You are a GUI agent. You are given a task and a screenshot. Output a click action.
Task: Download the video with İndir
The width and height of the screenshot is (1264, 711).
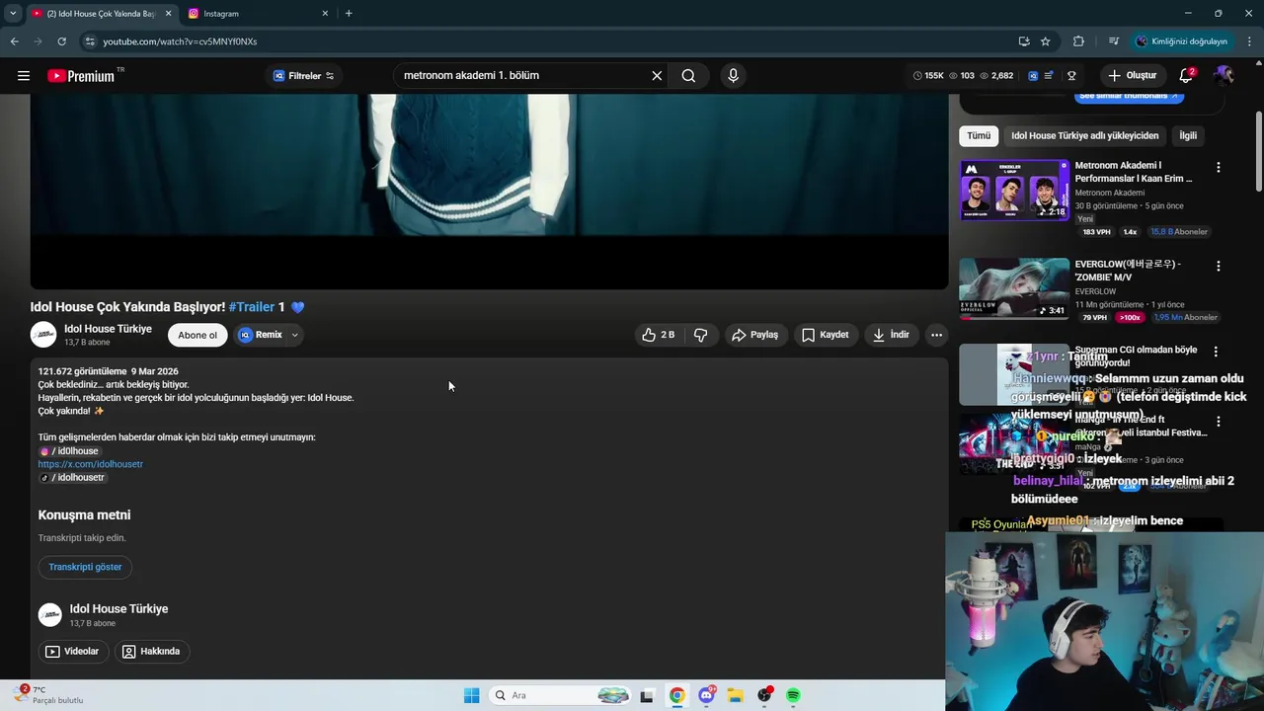coord(891,335)
